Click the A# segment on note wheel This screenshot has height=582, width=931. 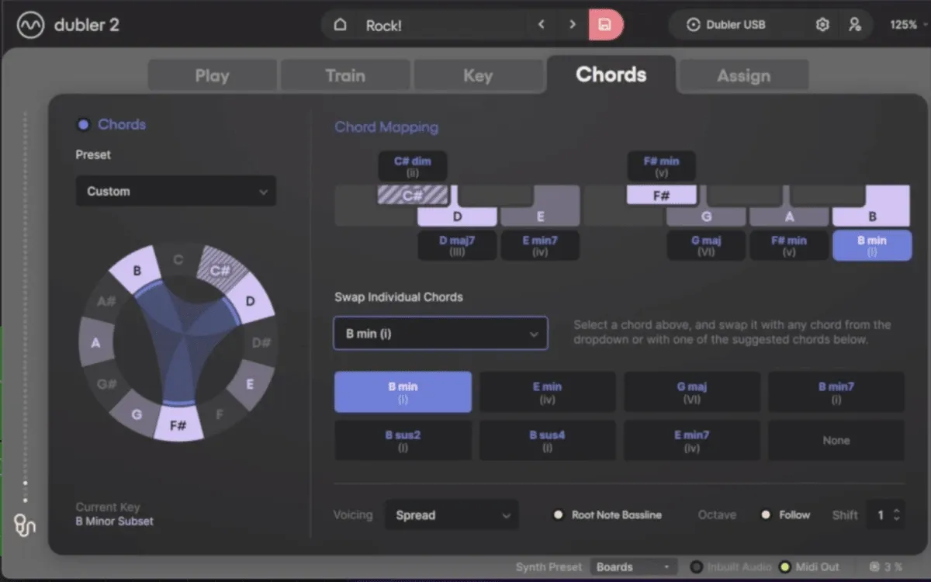(106, 300)
